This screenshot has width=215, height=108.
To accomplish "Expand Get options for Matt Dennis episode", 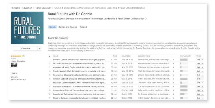I will [x=203, y=71].
